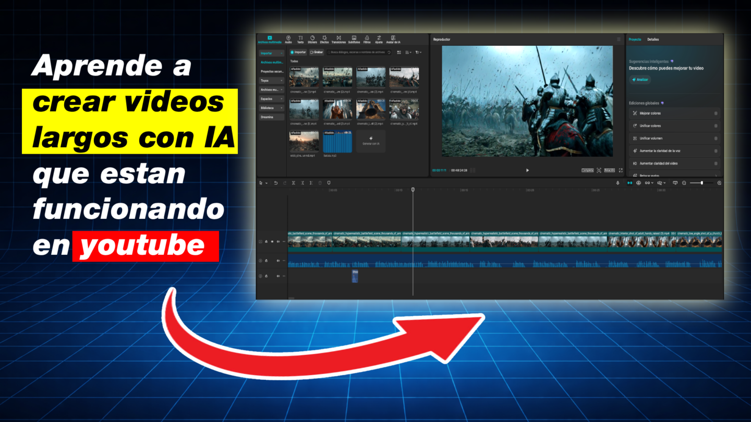Open the media filter dropdown
751x422 pixels.
click(x=418, y=52)
